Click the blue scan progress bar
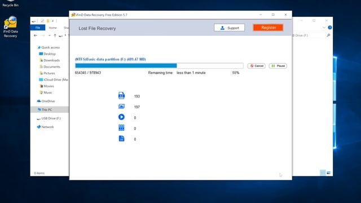Viewport: 361px width, 203px height. [x=159, y=65]
